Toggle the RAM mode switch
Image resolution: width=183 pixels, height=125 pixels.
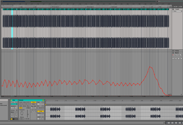(x=28, y=108)
